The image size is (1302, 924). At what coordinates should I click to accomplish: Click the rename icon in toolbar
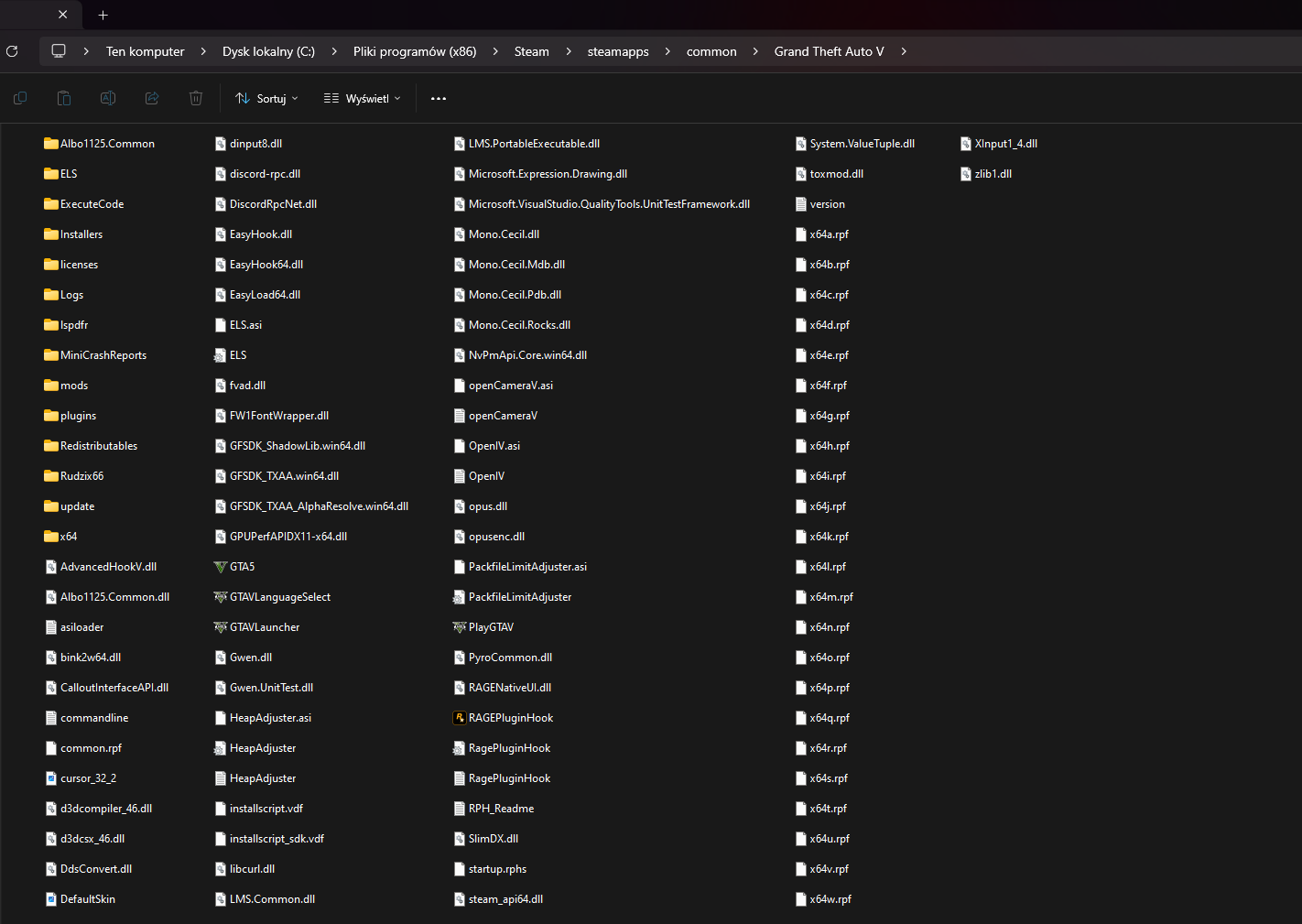pos(108,98)
